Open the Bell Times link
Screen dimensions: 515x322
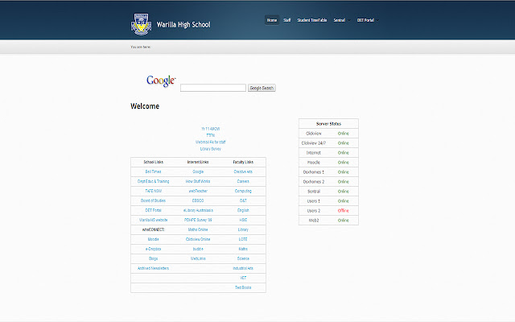154,171
